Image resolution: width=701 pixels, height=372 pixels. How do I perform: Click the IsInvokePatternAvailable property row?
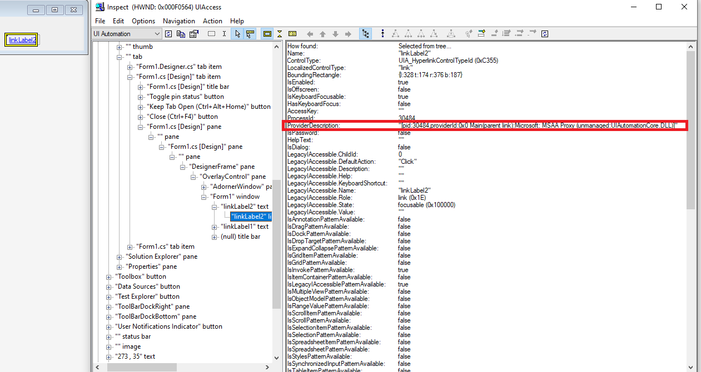pyautogui.click(x=486, y=270)
